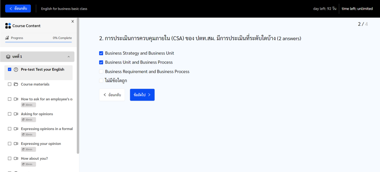Click the Course Content logo icon
The image size is (380, 172).
pos(8,26)
